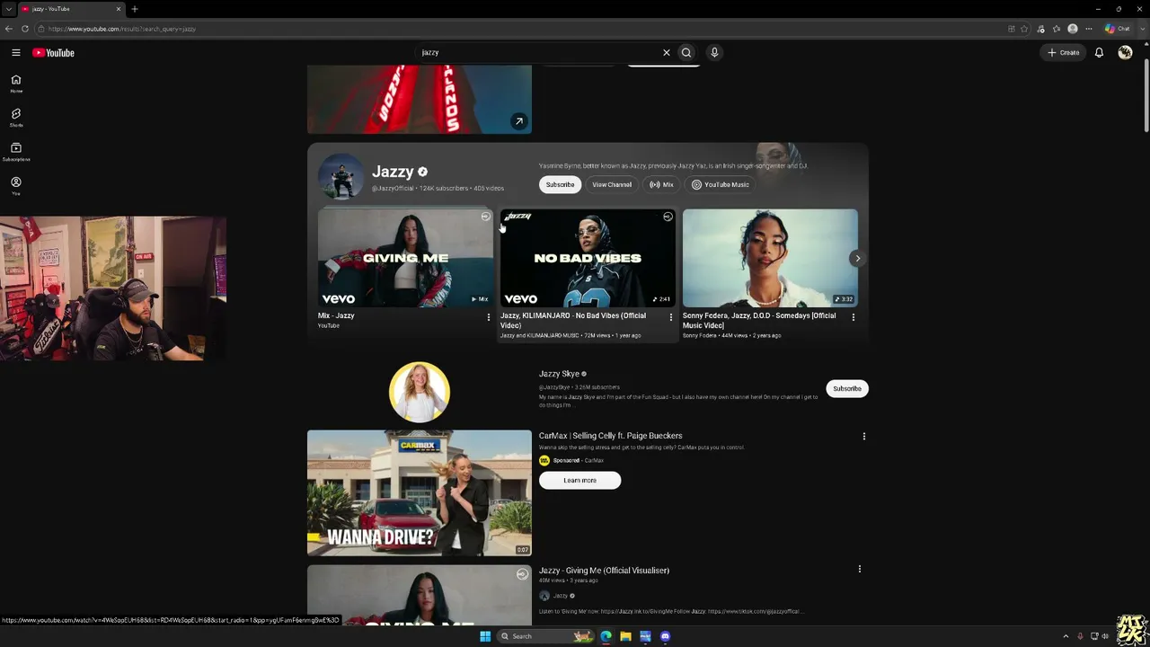Open YouTube notifications bell

[1099, 53]
